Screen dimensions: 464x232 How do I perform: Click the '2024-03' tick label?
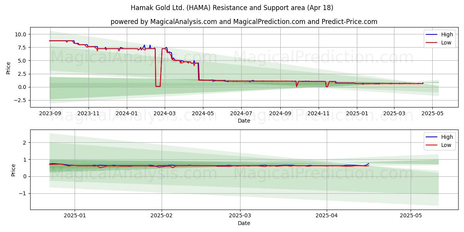click(x=165, y=113)
